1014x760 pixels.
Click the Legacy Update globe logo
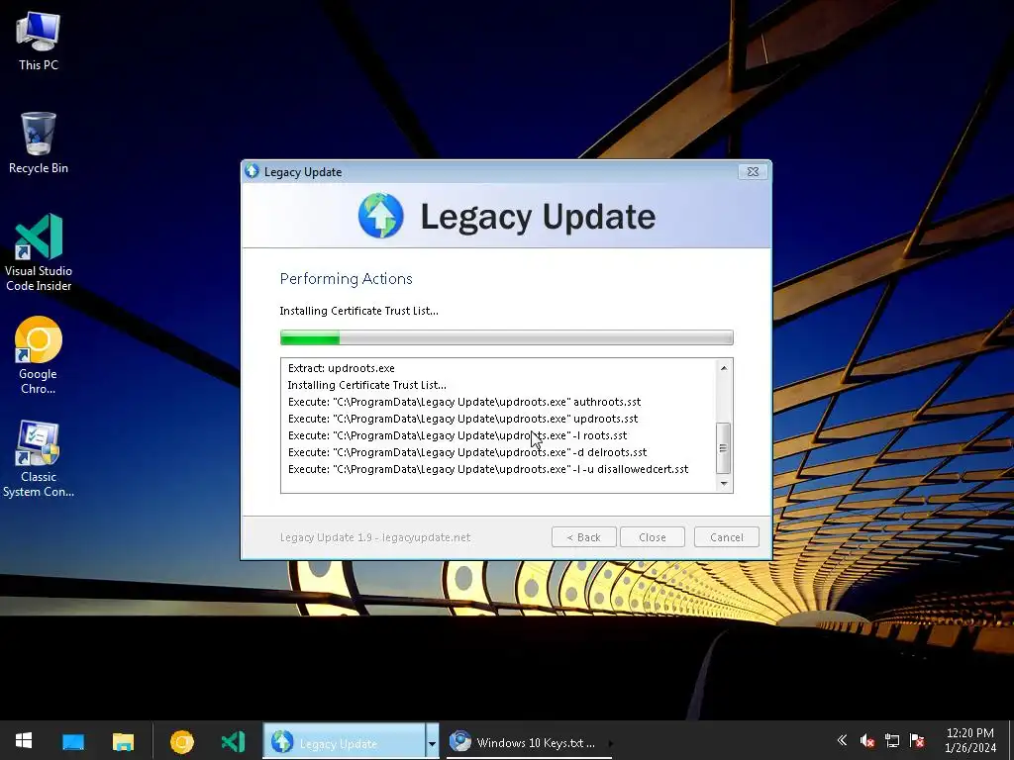(x=381, y=215)
